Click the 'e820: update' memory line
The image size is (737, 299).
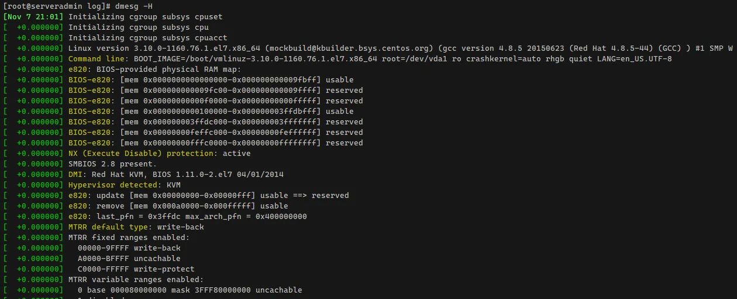[x=208, y=195]
